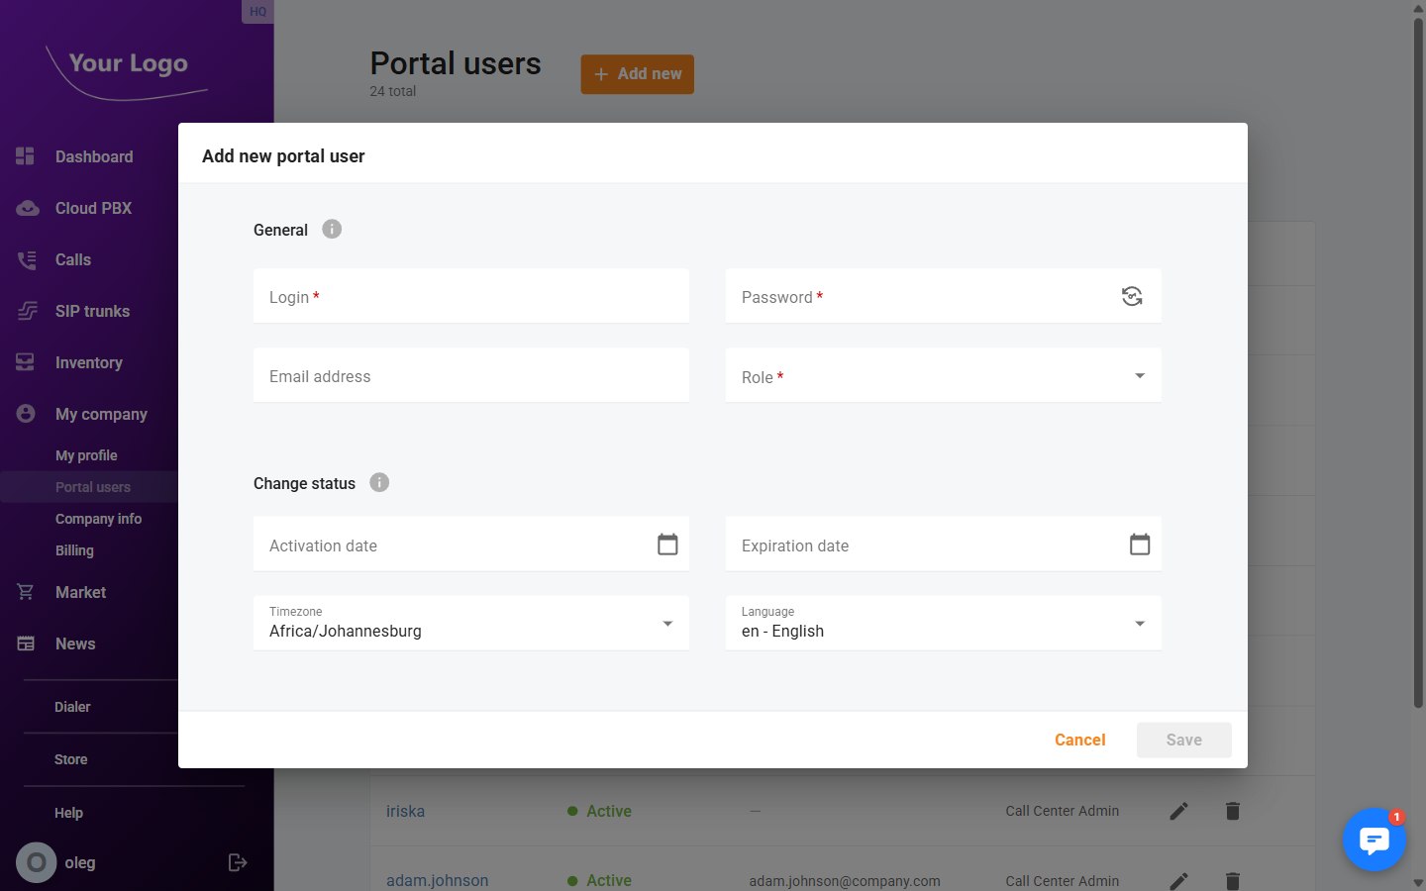The height and width of the screenshot is (891, 1426).
Task: Edit user iriska with the pencil icon
Action: pyautogui.click(x=1178, y=810)
